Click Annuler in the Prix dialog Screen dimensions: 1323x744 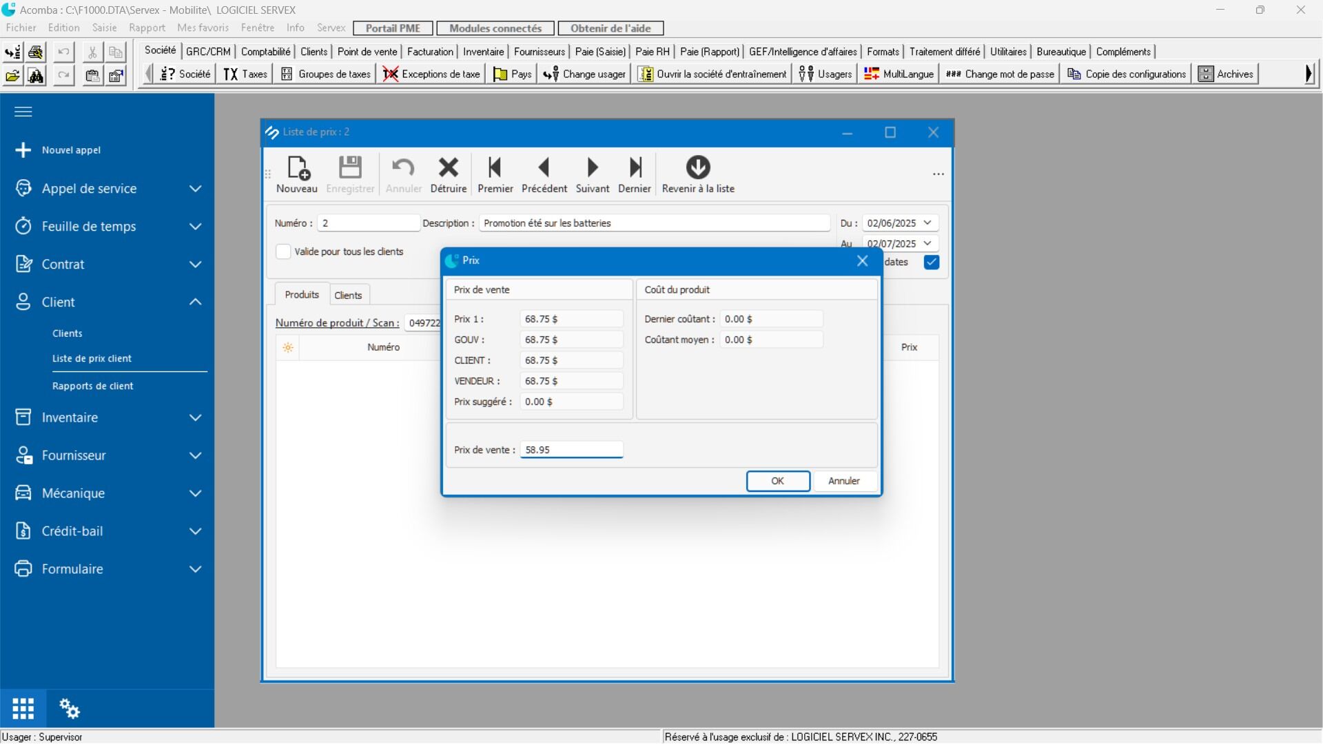[x=843, y=481]
